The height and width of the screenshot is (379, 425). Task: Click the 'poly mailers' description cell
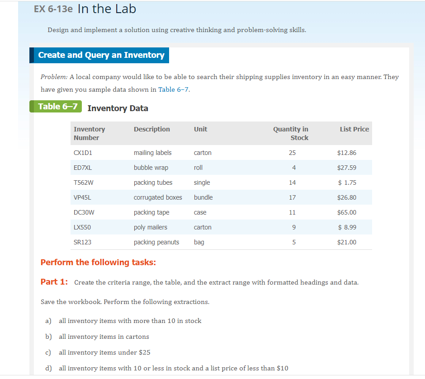[151, 227]
